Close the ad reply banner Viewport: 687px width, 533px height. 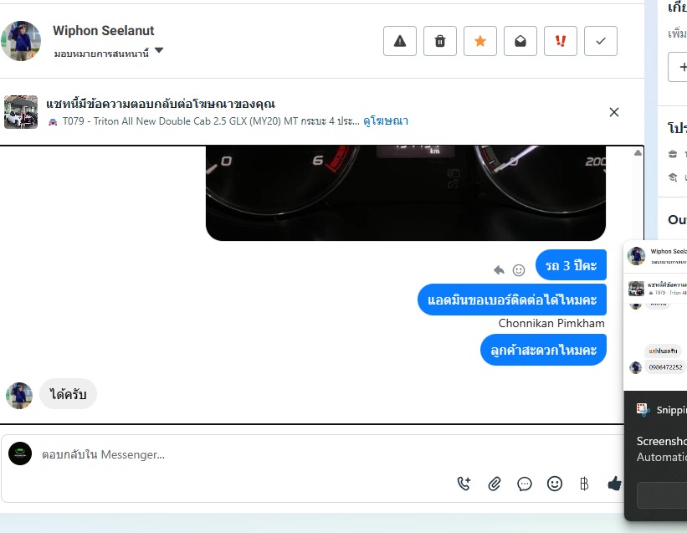(x=614, y=112)
